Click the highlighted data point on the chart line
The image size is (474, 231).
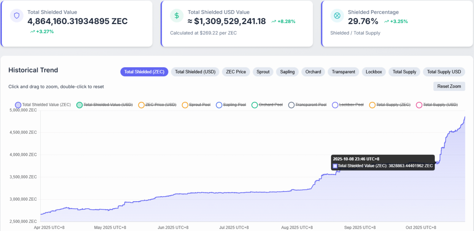click(x=437, y=163)
